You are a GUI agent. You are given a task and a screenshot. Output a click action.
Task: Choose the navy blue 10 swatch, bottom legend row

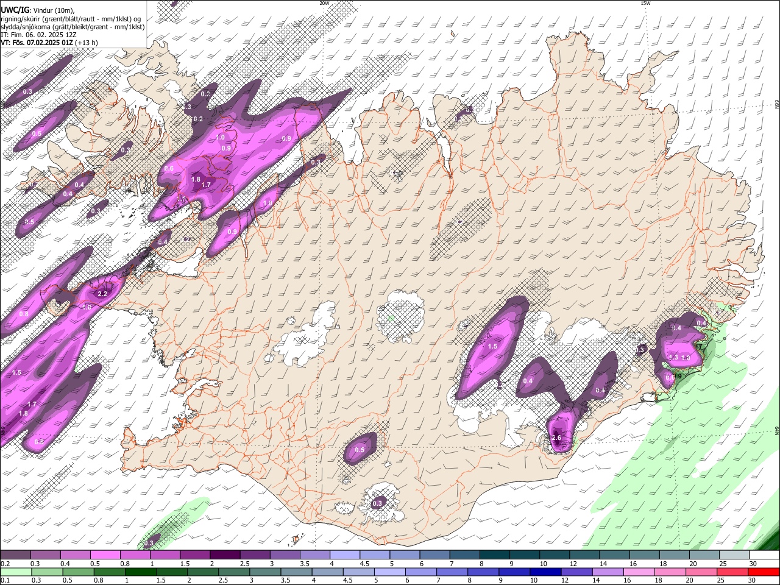(545, 572)
